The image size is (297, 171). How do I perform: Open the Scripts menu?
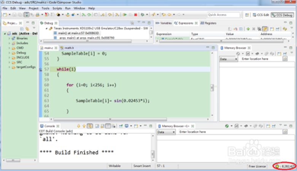57,8
